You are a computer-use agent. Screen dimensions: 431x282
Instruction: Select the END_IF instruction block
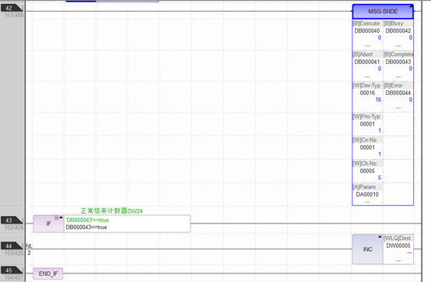[x=48, y=273]
